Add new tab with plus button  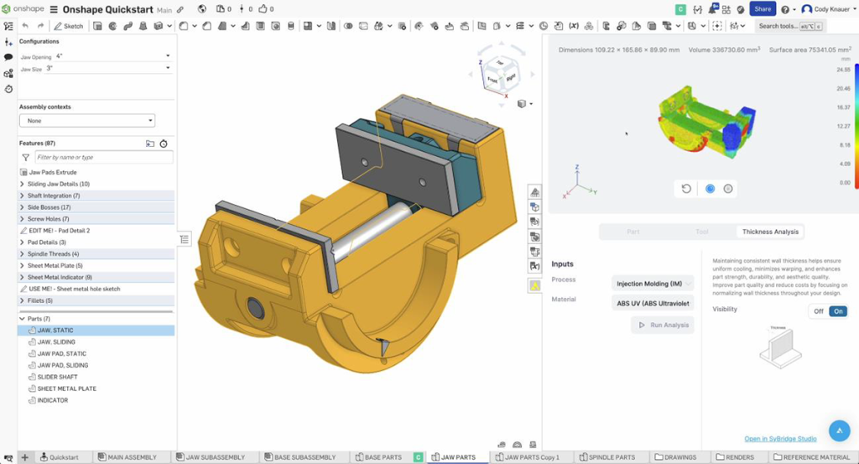coord(24,457)
